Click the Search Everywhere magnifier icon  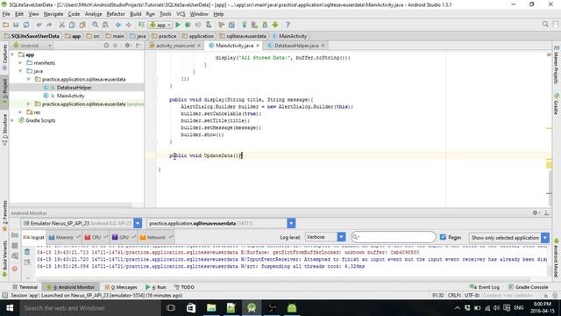[545, 25]
